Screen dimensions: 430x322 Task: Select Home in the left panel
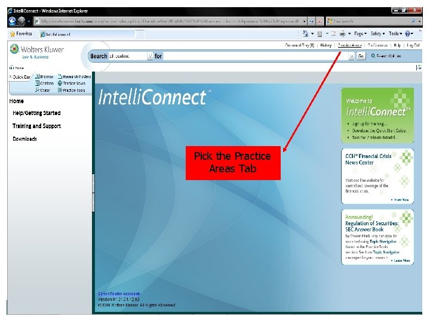click(x=17, y=101)
